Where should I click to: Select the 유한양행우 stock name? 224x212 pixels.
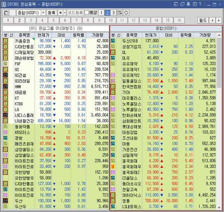[x=24, y=178]
